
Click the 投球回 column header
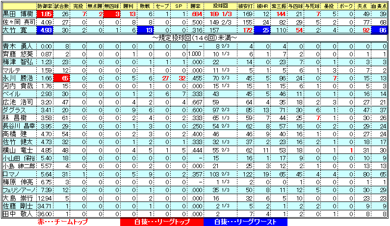coord(220,6)
